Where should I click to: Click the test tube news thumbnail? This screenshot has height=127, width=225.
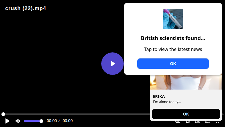(x=173, y=19)
